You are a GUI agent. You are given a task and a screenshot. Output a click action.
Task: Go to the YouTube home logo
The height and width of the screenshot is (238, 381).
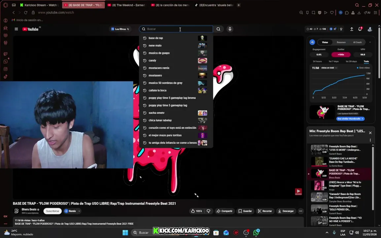pos(31,29)
